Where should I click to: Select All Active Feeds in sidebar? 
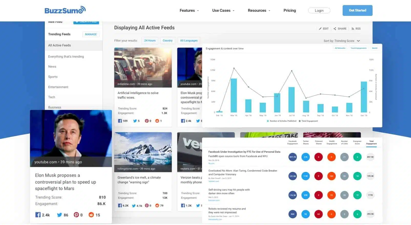(74, 45)
